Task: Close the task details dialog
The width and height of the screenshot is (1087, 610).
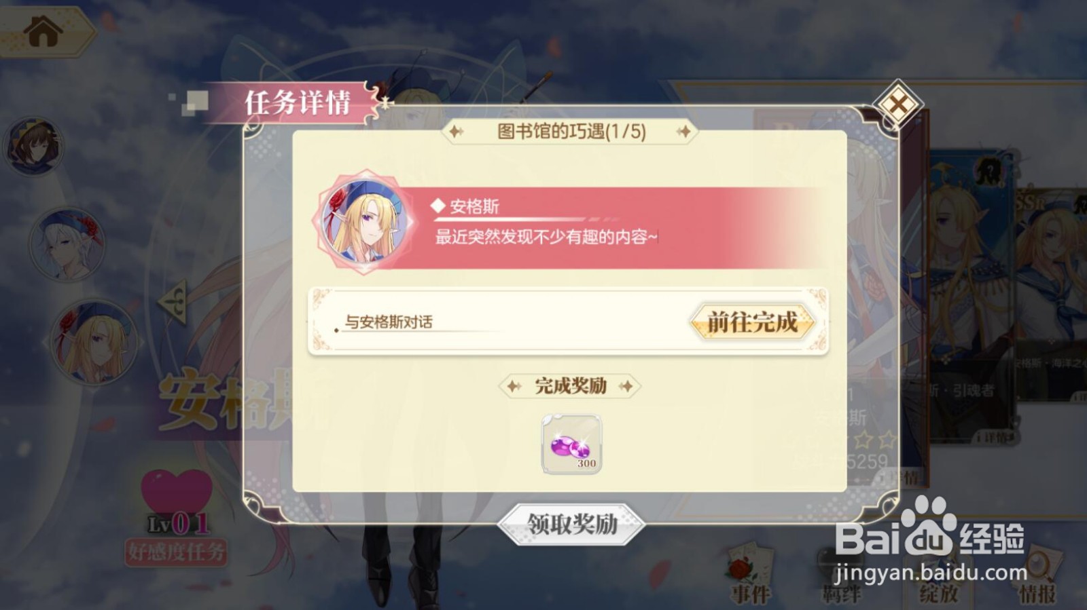Action: click(x=897, y=104)
